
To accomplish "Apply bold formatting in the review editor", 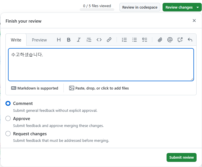I will point(69,40).
